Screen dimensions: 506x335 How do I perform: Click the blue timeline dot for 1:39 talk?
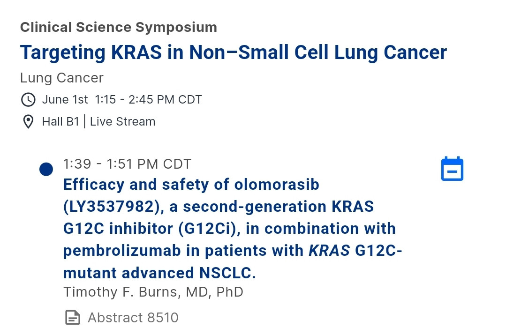(46, 169)
